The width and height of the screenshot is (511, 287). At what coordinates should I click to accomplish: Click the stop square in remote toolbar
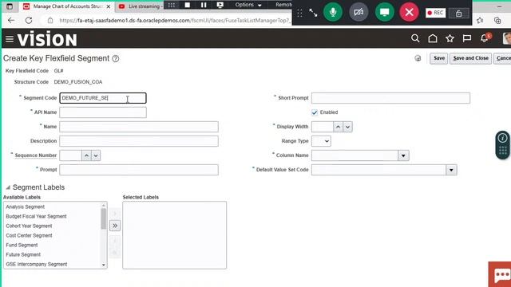pyautogui.click(x=188, y=5)
